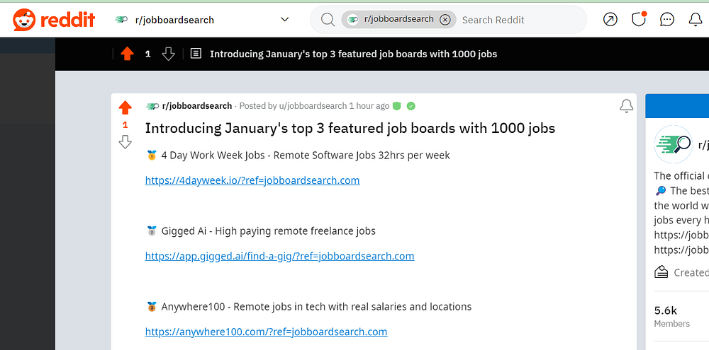Open the Popular arrow icon in header
The height and width of the screenshot is (350, 709).
tap(610, 20)
